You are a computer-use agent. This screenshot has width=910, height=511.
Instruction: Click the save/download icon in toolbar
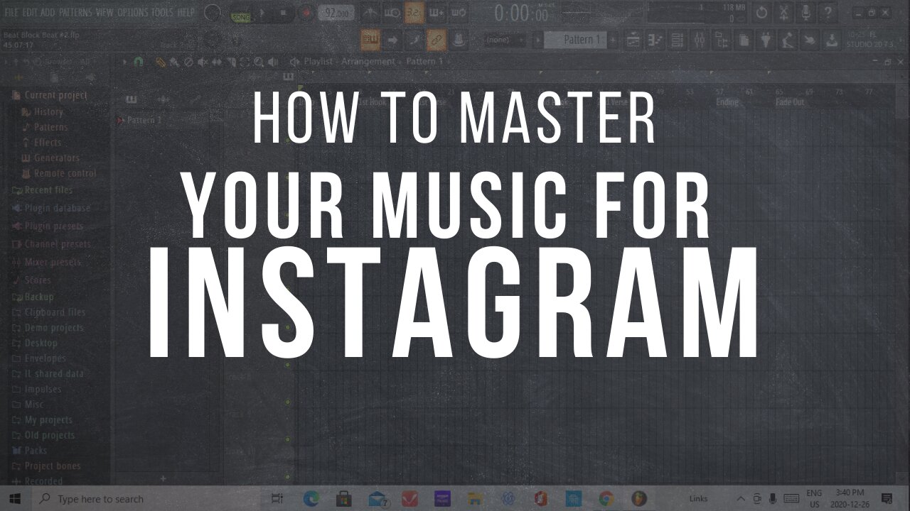tap(831, 40)
